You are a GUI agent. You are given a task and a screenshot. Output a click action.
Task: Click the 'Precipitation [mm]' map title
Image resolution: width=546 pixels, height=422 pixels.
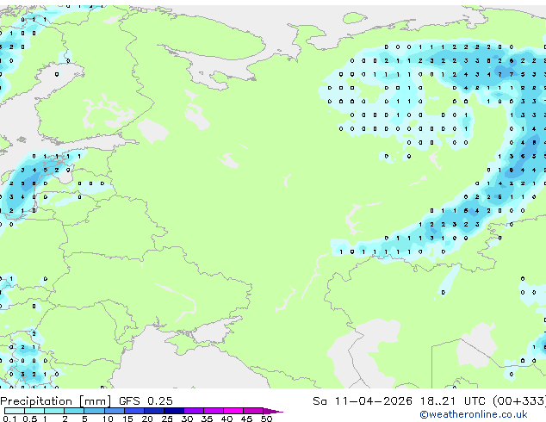coord(56,401)
